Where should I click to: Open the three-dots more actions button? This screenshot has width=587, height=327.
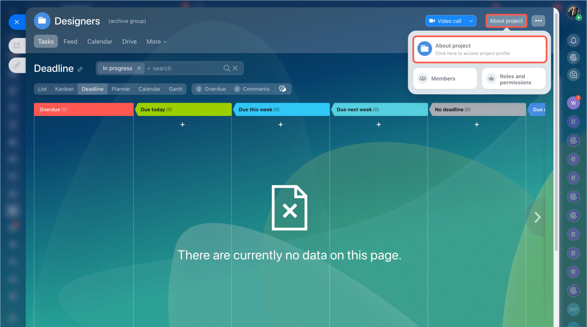coord(538,21)
